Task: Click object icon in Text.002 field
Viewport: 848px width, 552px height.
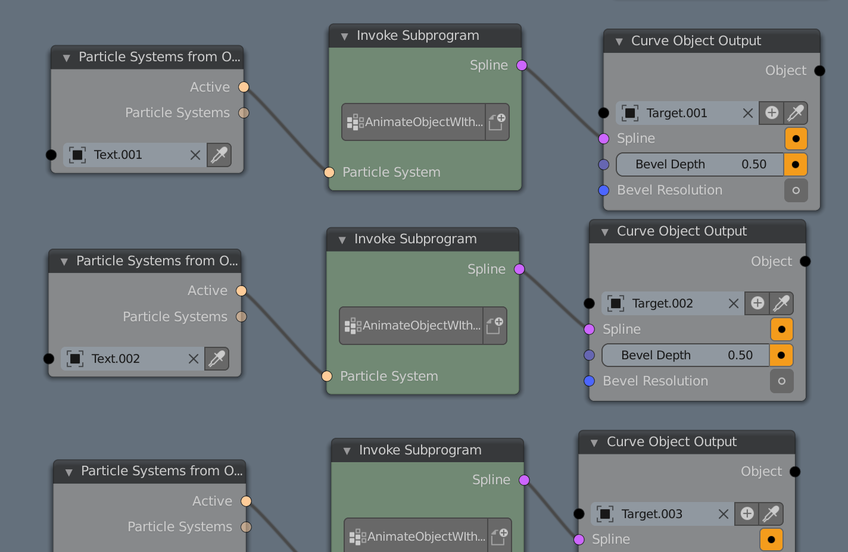Action: (x=75, y=359)
